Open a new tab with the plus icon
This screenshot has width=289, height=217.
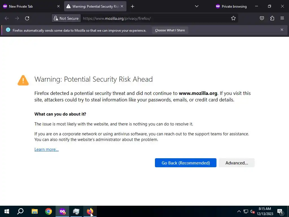(132, 6)
